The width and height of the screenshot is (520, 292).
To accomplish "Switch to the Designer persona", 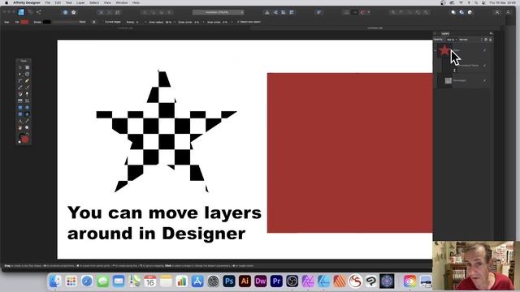I will pyautogui.click(x=21, y=12).
